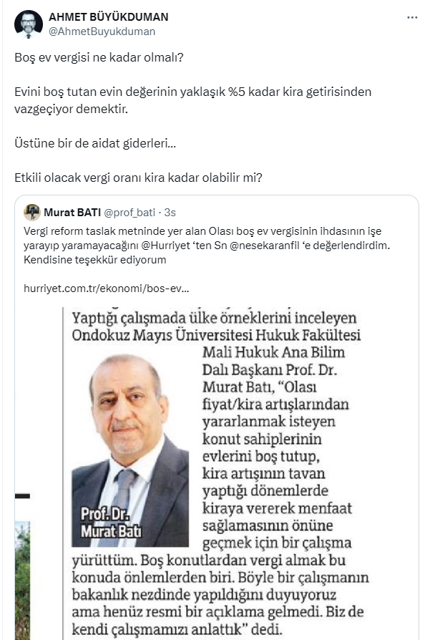This screenshot has height=640, width=430.
Task: Click the @prof_bati handle
Action: (130, 213)
